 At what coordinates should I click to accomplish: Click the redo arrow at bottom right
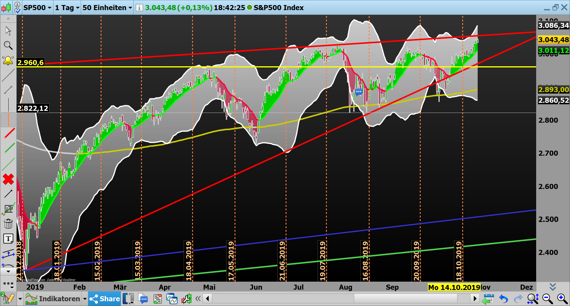tap(518, 299)
